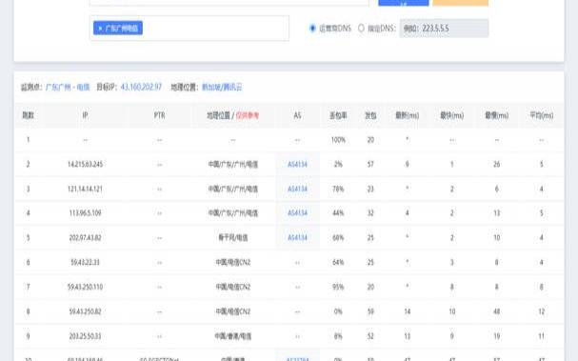Click the PTR column header
Screen dimensions: 578x361
[x=159, y=115]
